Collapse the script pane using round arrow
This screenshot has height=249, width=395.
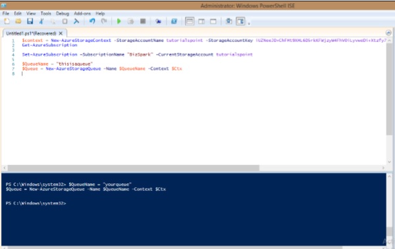tap(388, 33)
